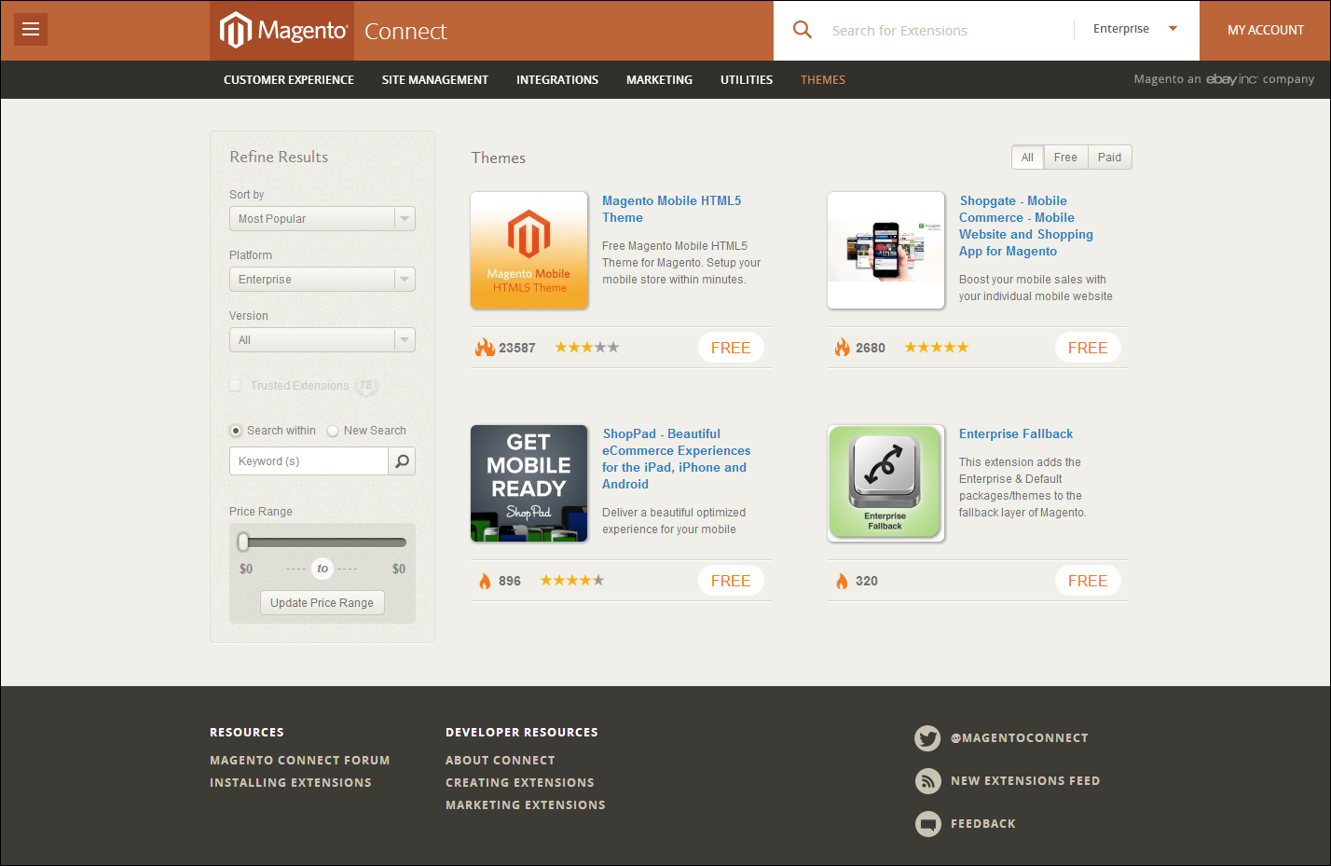1331x866 pixels.
Task: Open the Platform Enterprise dropdown
Action: coord(322,280)
